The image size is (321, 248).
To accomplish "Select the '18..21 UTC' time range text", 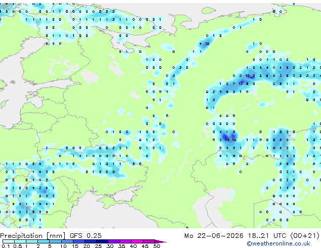I will coord(267,236).
